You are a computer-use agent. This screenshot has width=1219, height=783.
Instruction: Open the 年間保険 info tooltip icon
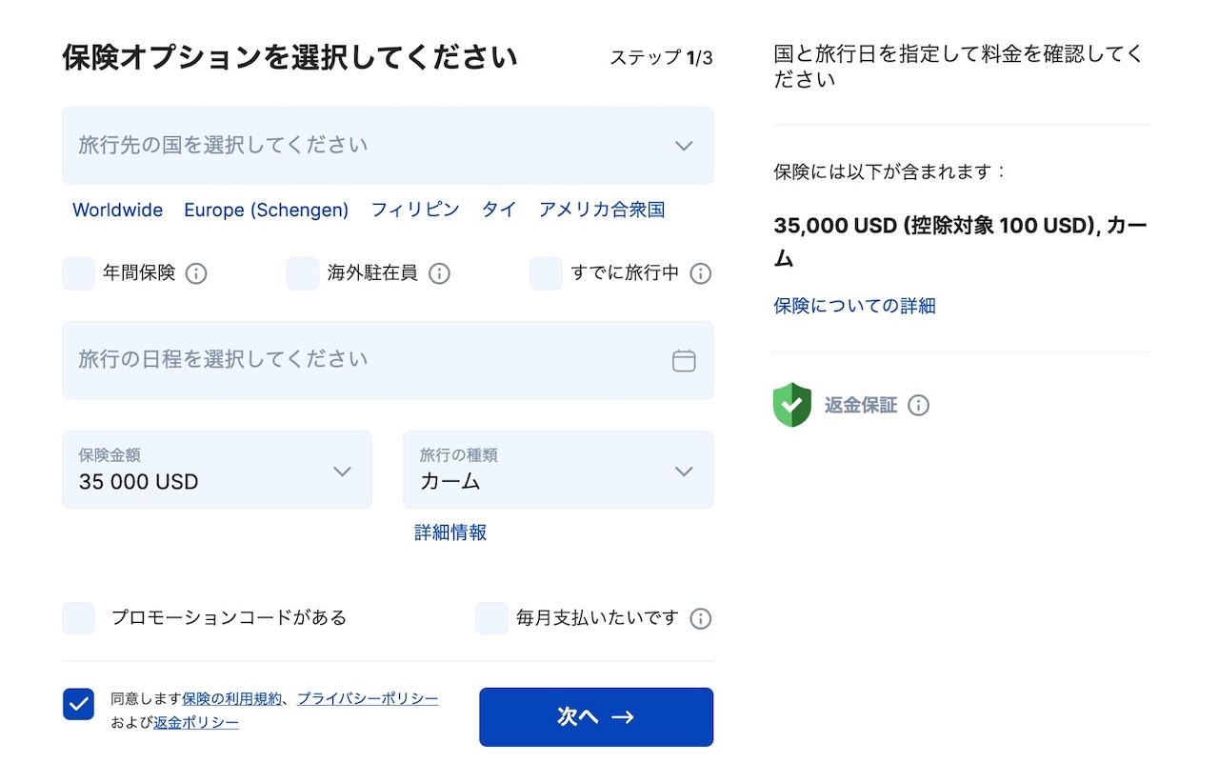[196, 273]
